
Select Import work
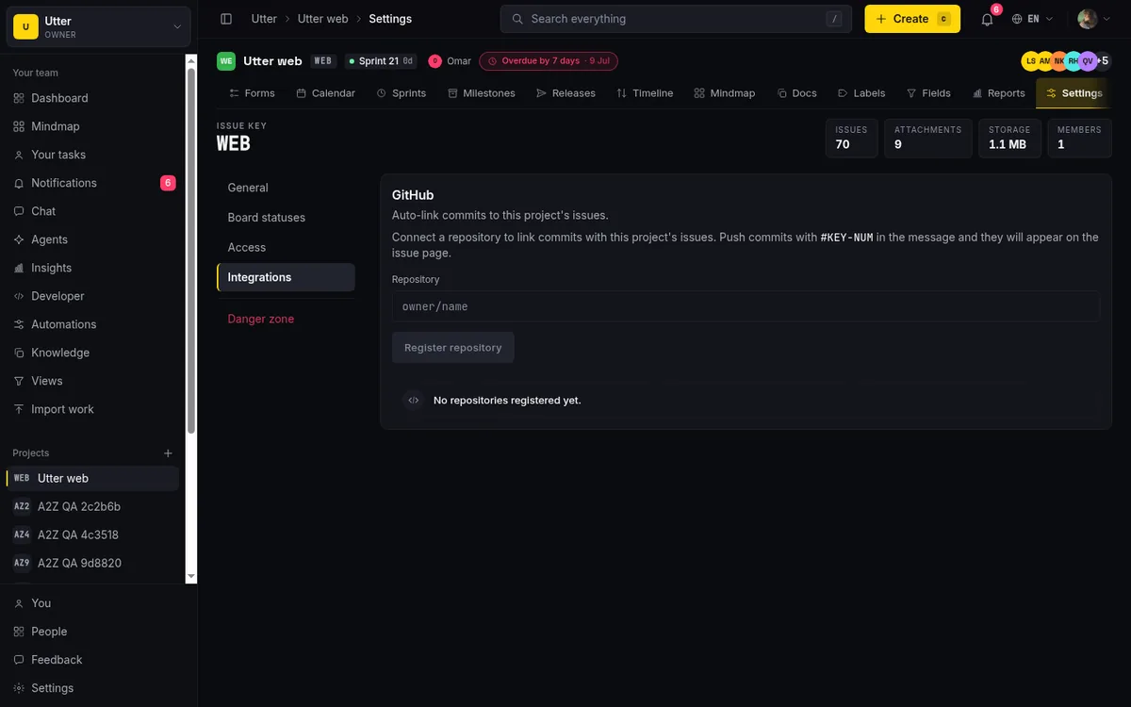point(94,409)
